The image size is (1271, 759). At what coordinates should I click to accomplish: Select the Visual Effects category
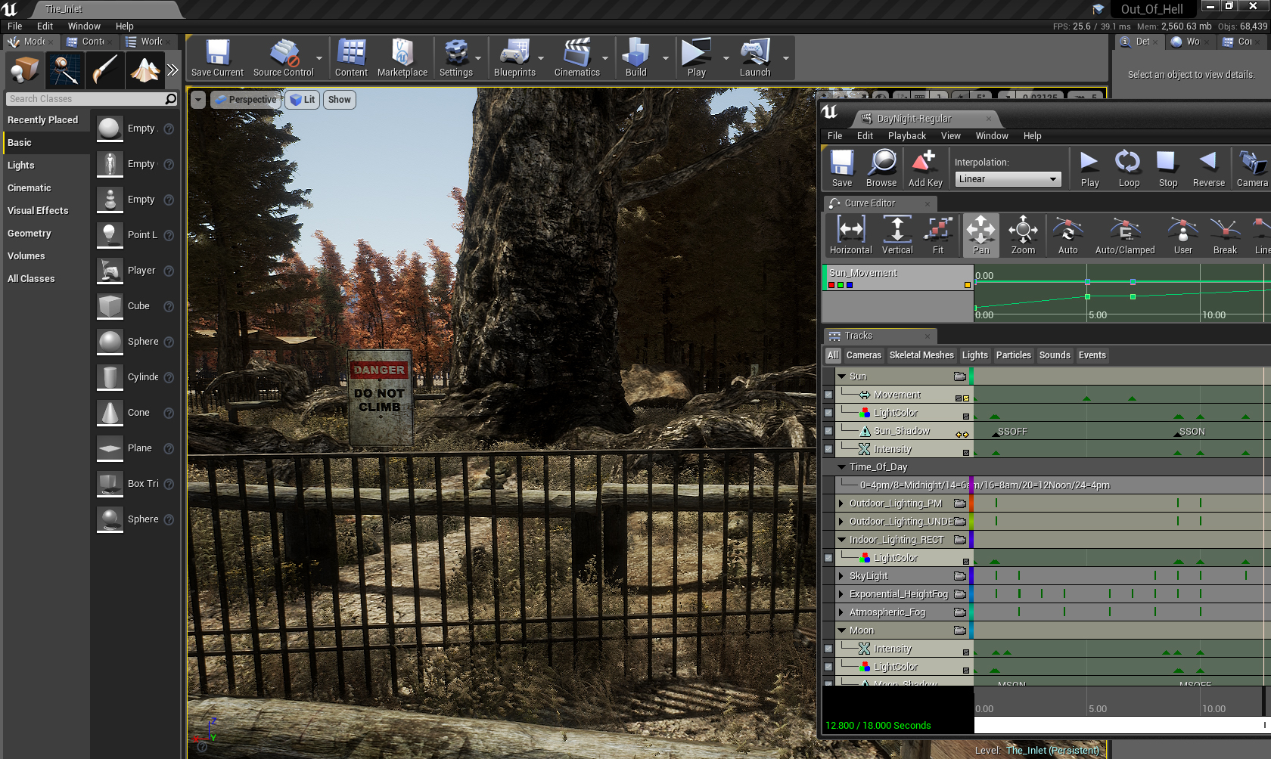pyautogui.click(x=38, y=211)
